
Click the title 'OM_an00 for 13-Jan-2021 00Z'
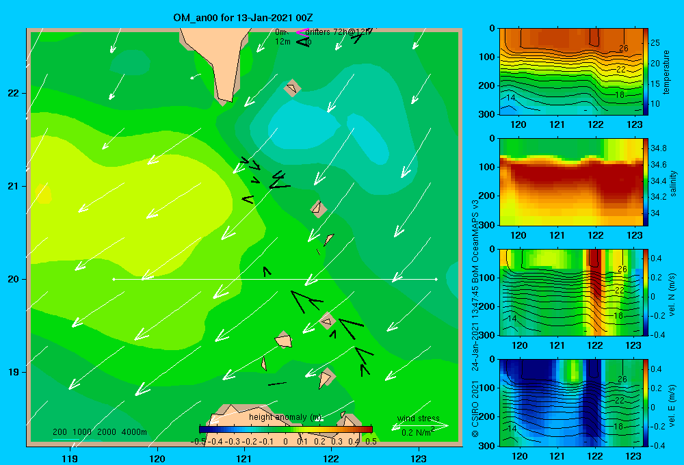[x=243, y=18]
